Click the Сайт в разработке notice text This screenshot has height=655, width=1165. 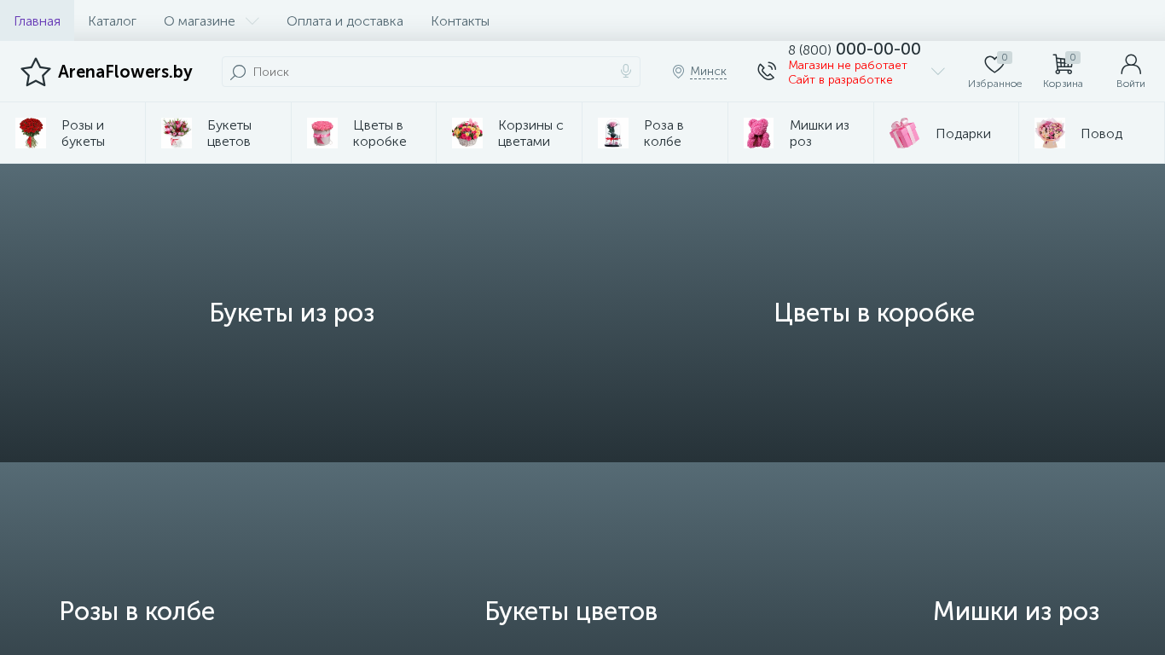point(840,80)
